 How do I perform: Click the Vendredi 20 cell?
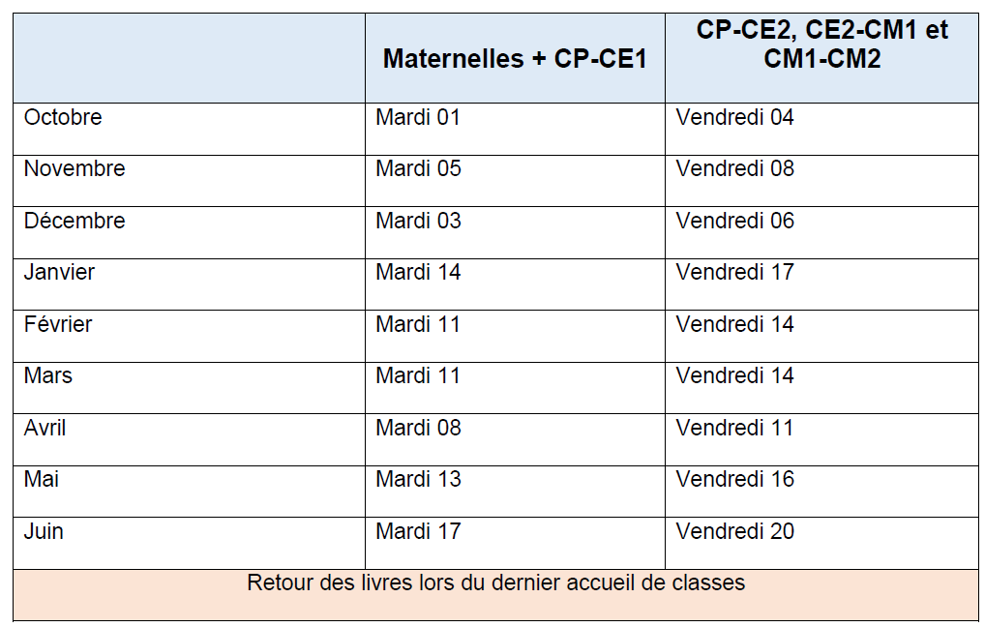point(734,532)
